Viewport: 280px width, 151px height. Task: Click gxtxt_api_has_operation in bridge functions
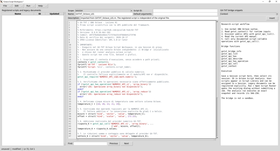[235, 61]
